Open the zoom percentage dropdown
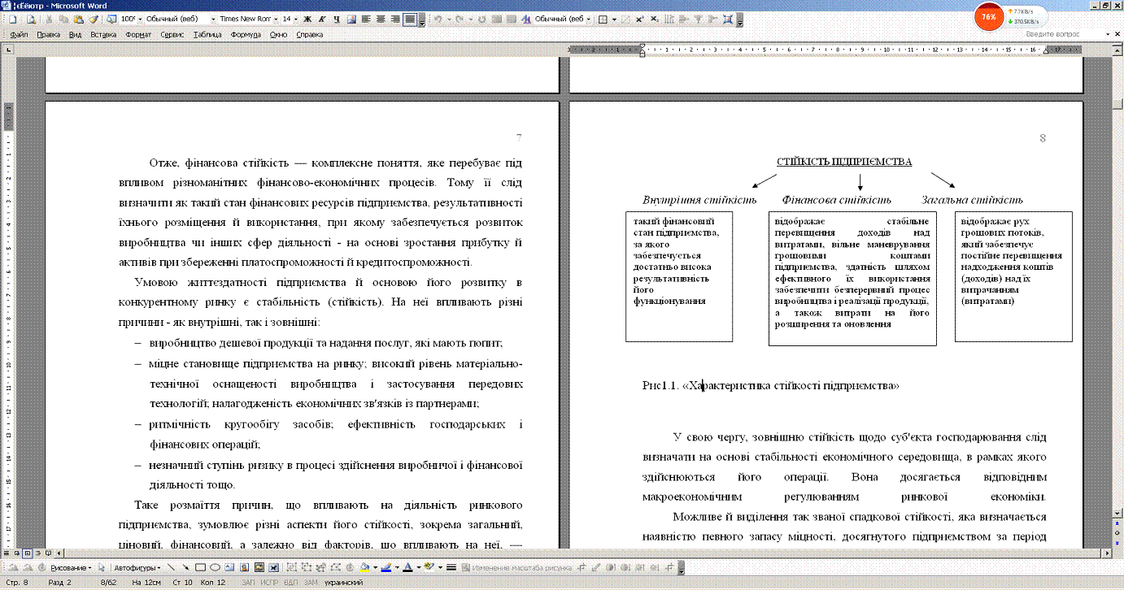The width and height of the screenshot is (1124, 590). (139, 19)
